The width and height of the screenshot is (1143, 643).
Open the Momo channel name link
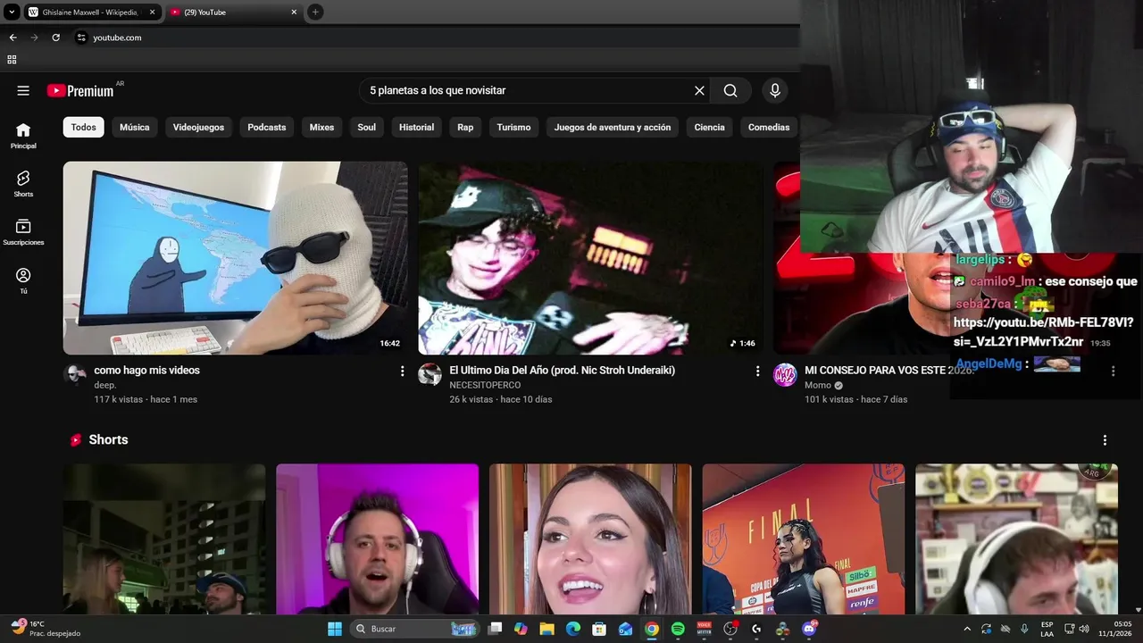[x=818, y=385]
